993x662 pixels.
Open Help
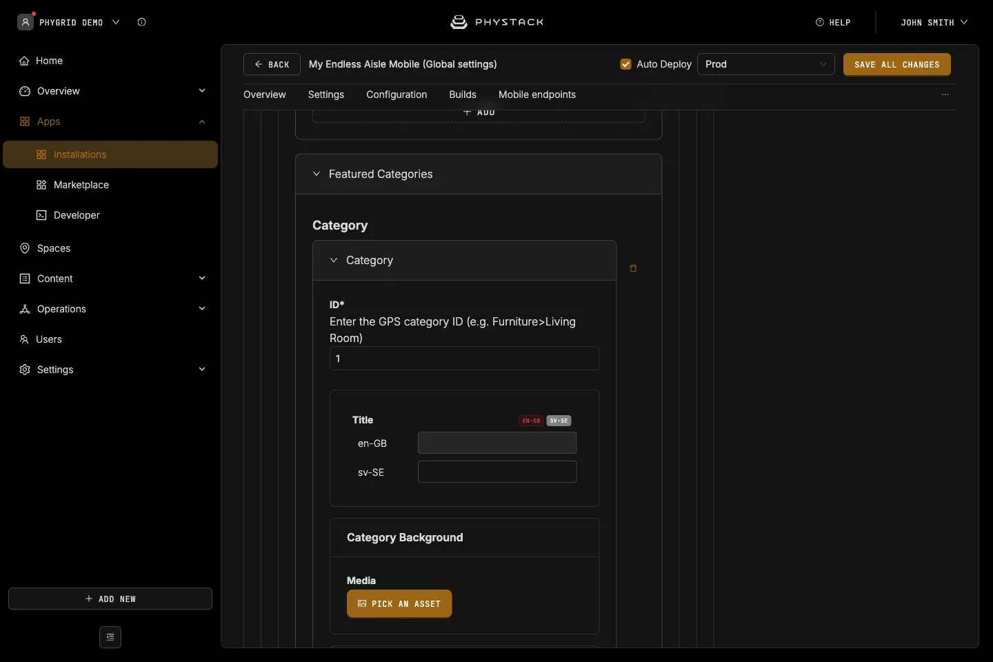tap(833, 22)
